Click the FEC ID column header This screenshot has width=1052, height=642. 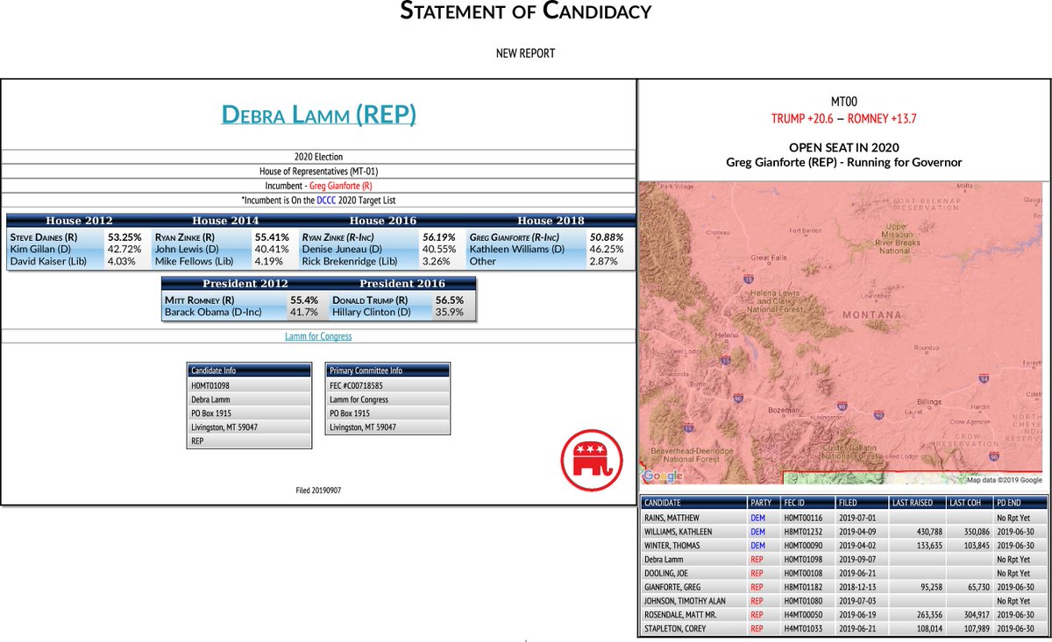tap(807, 503)
